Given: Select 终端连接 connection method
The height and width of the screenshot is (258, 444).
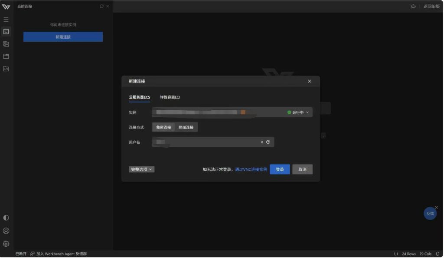Looking at the screenshot, I should click(x=186, y=127).
